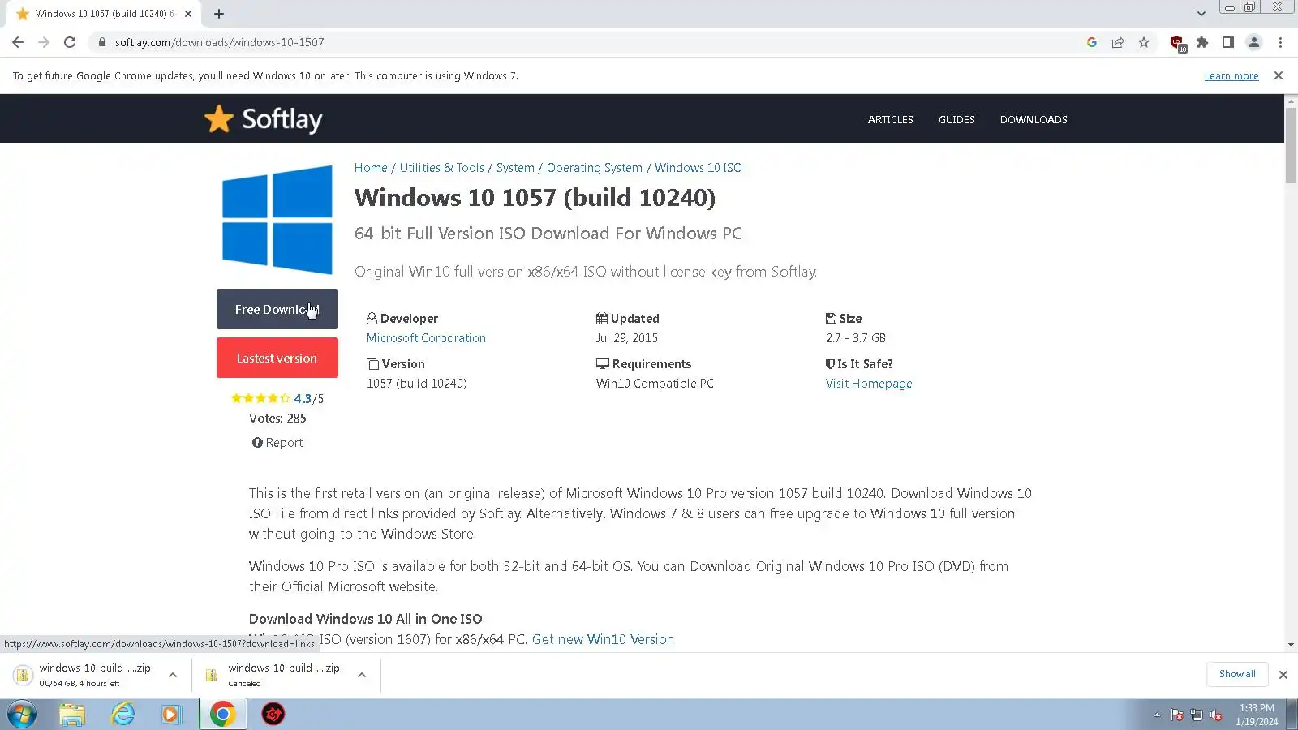Screen dimensions: 1298x730
Task: Show all downloads
Action: [1237, 674]
